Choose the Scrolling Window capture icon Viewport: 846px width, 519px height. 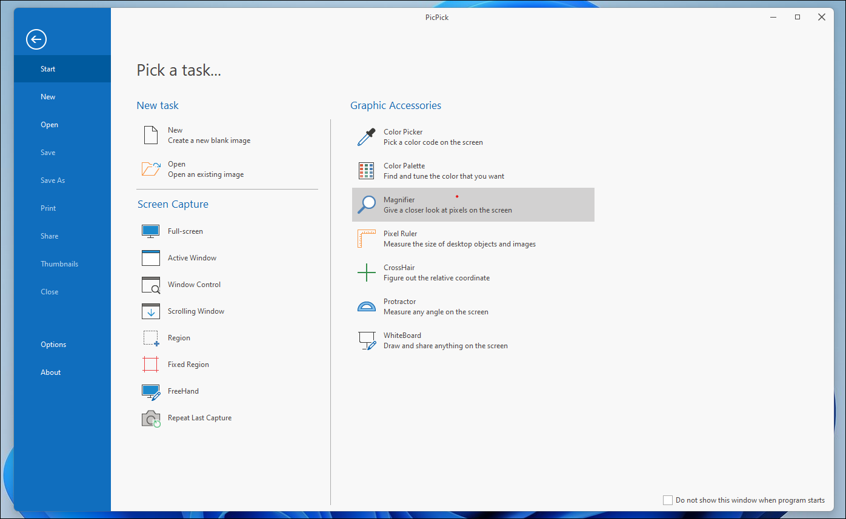tap(150, 311)
